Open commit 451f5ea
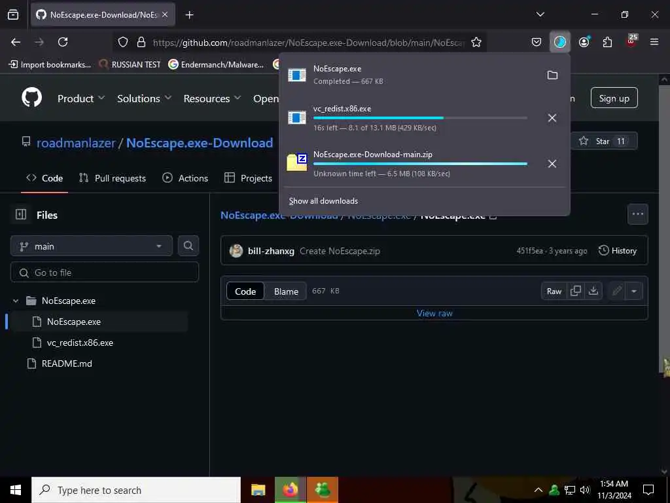The height and width of the screenshot is (503, 670). (x=530, y=251)
